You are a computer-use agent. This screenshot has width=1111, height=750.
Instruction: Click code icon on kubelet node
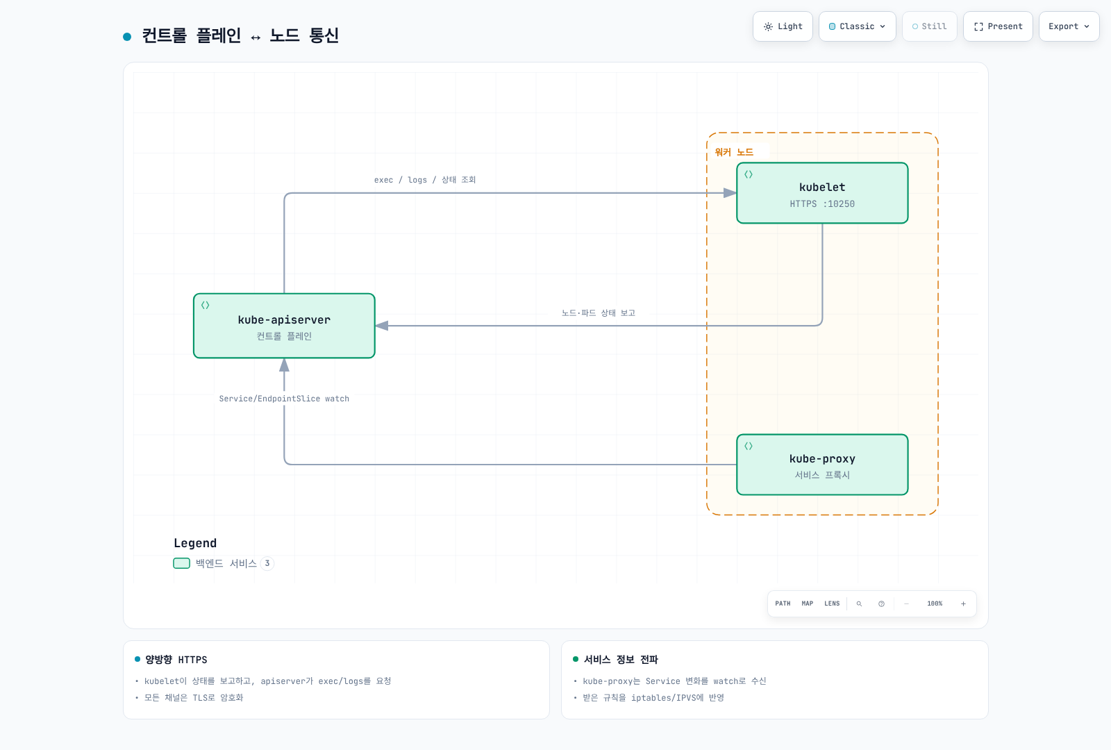(x=749, y=174)
